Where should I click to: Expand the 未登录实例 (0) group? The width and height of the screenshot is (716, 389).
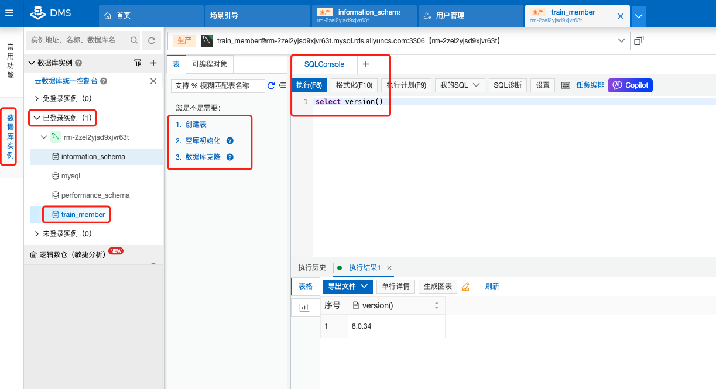point(37,233)
